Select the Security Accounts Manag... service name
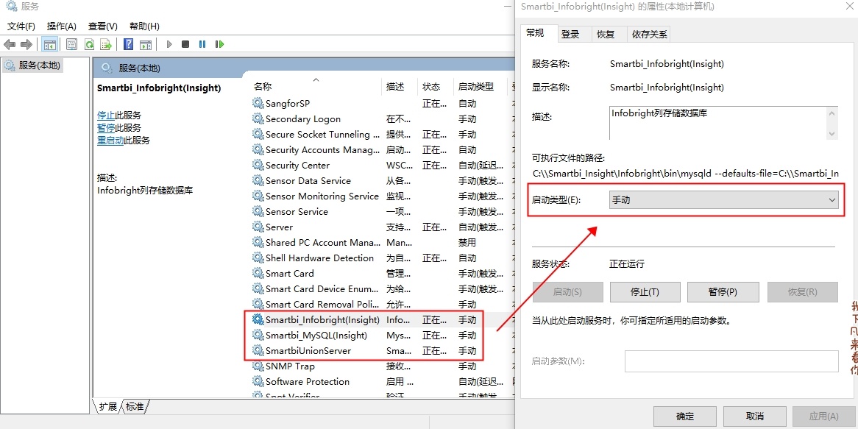Screen dimensions: 858x429 pos(322,149)
